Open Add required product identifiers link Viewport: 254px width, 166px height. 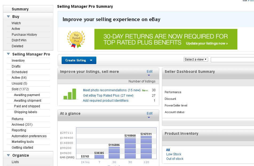[x=106, y=101]
